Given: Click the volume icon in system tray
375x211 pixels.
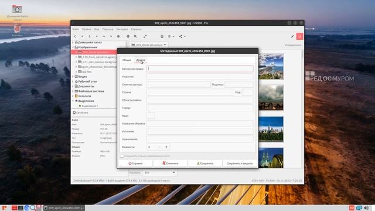Looking at the screenshot, I should click(x=366, y=208).
